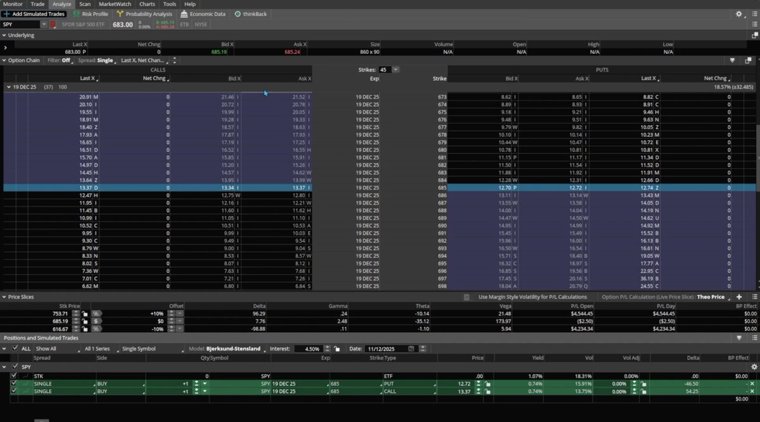
Task: Click the 690 strike cell
Action: pos(441,226)
